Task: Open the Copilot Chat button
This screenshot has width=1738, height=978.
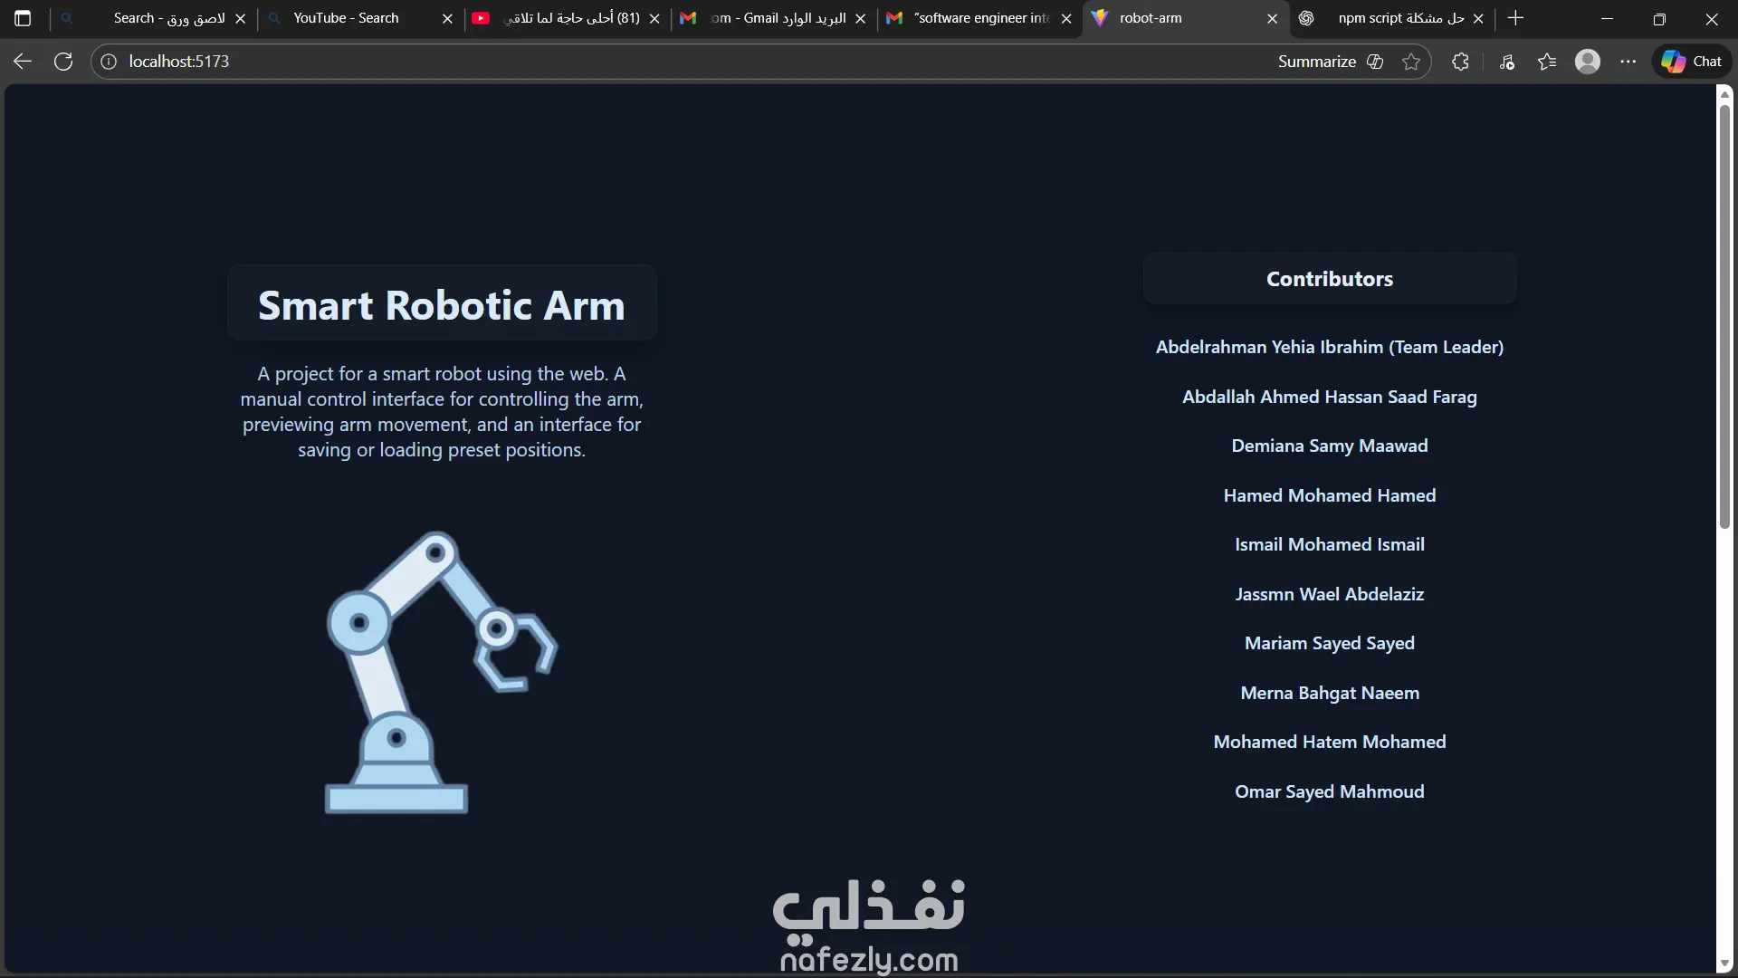Action: coord(1692,62)
